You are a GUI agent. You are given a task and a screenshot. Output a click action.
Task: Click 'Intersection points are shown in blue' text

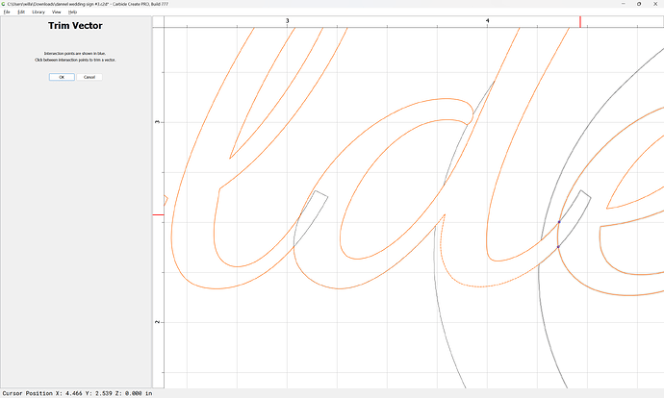tap(75, 54)
